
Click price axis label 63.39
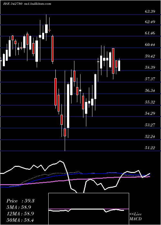pos(150,12)
